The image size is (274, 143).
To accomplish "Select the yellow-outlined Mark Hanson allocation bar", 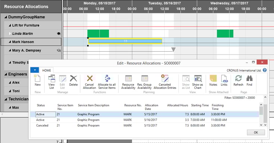I will point(125,41).
